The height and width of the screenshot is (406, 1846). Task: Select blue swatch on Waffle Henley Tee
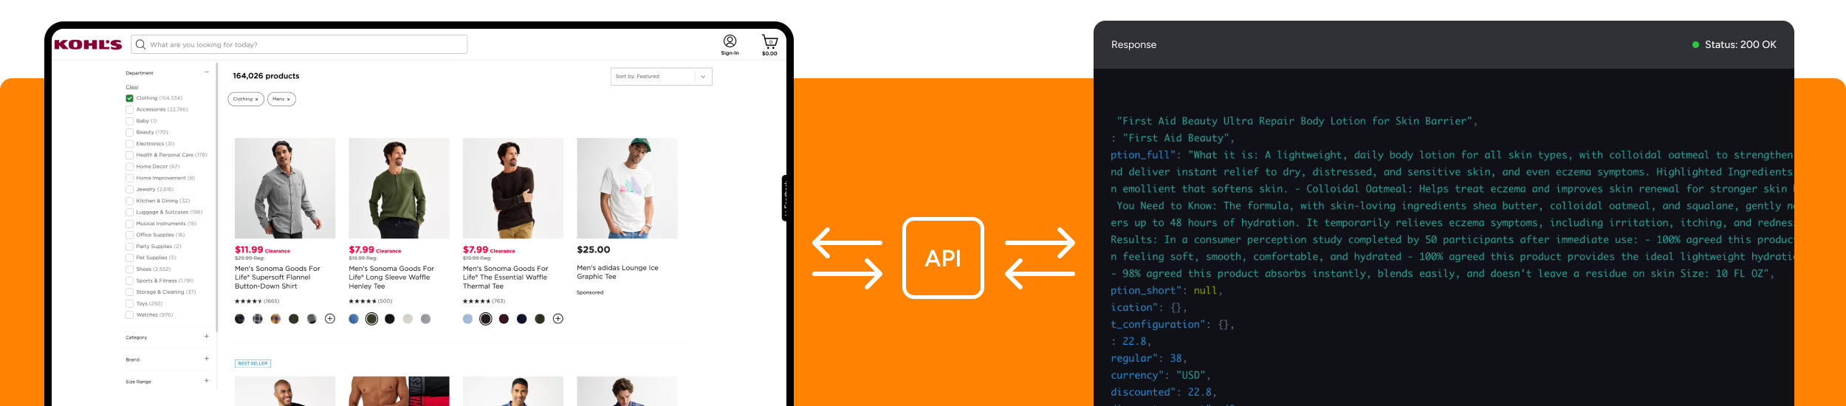354,319
